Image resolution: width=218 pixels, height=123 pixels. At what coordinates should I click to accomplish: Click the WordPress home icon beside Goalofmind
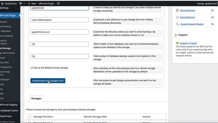click(x=2, y=4)
